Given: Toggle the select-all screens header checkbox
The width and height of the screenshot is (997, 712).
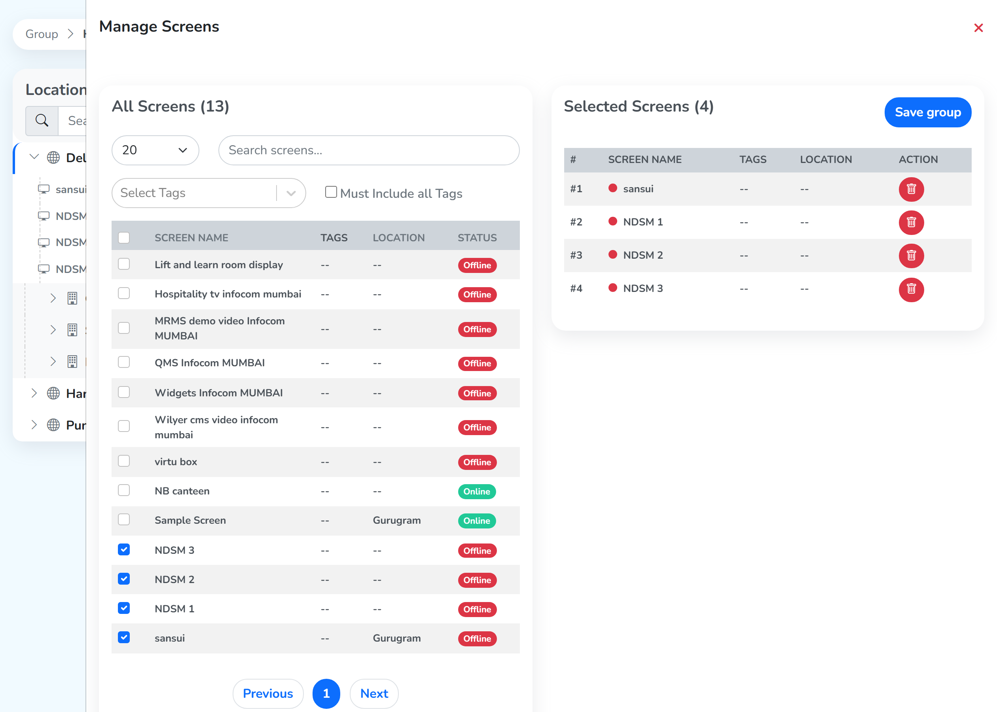Looking at the screenshot, I should [124, 237].
